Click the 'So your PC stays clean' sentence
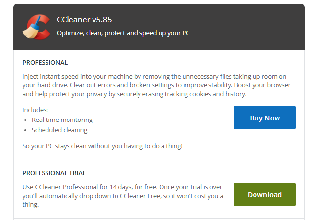 coord(102,146)
